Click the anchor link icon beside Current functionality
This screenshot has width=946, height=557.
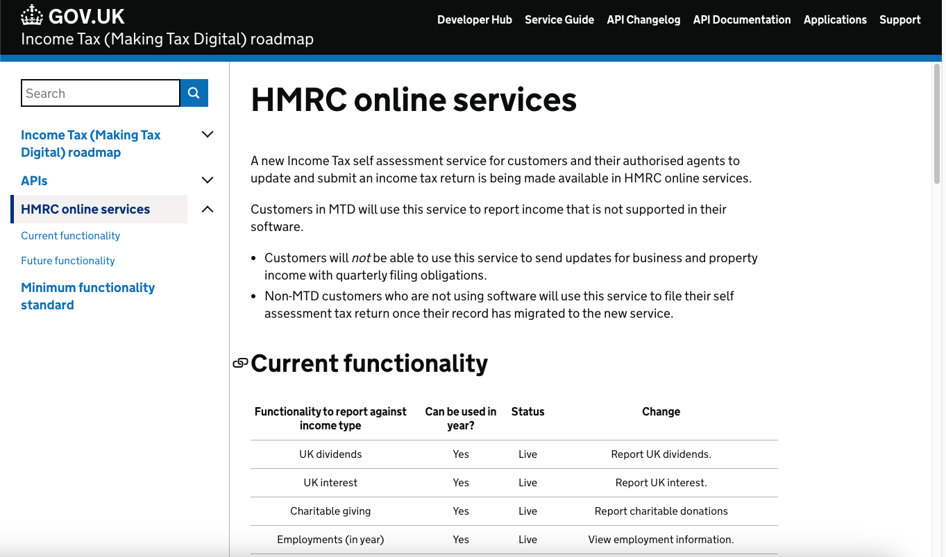point(240,363)
